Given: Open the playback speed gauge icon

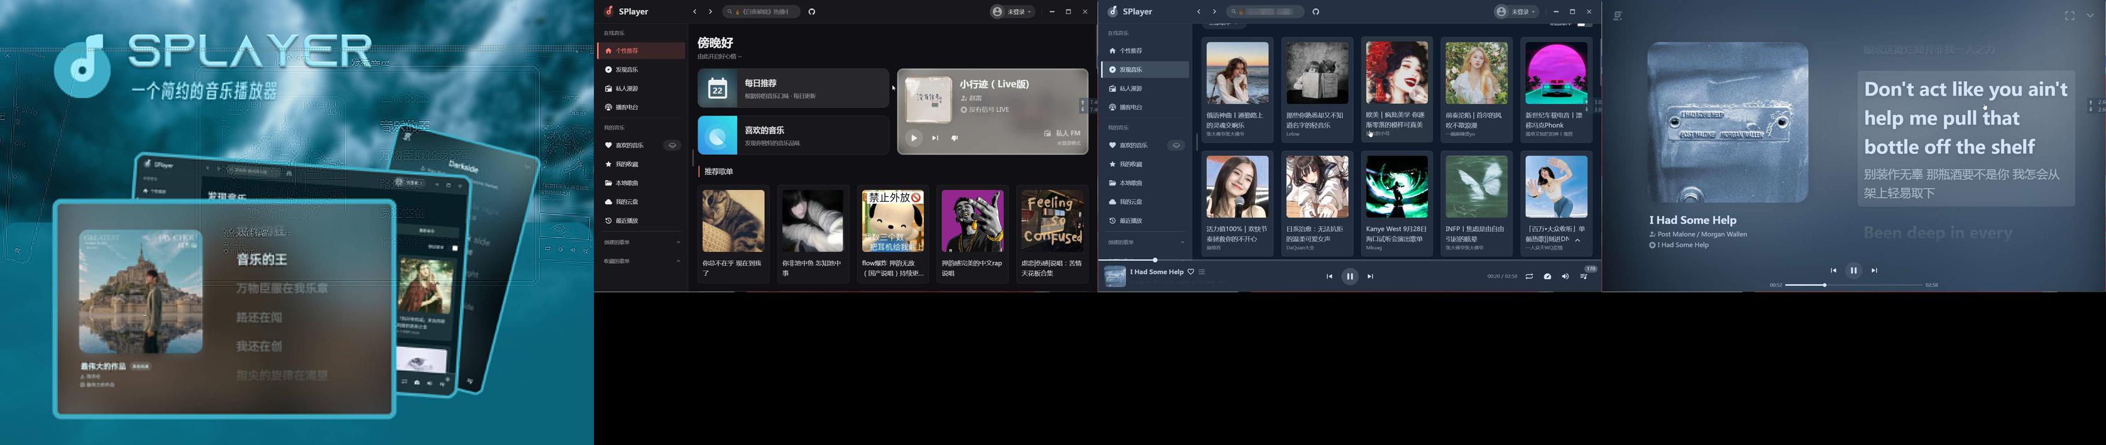Looking at the screenshot, I should 1547,277.
